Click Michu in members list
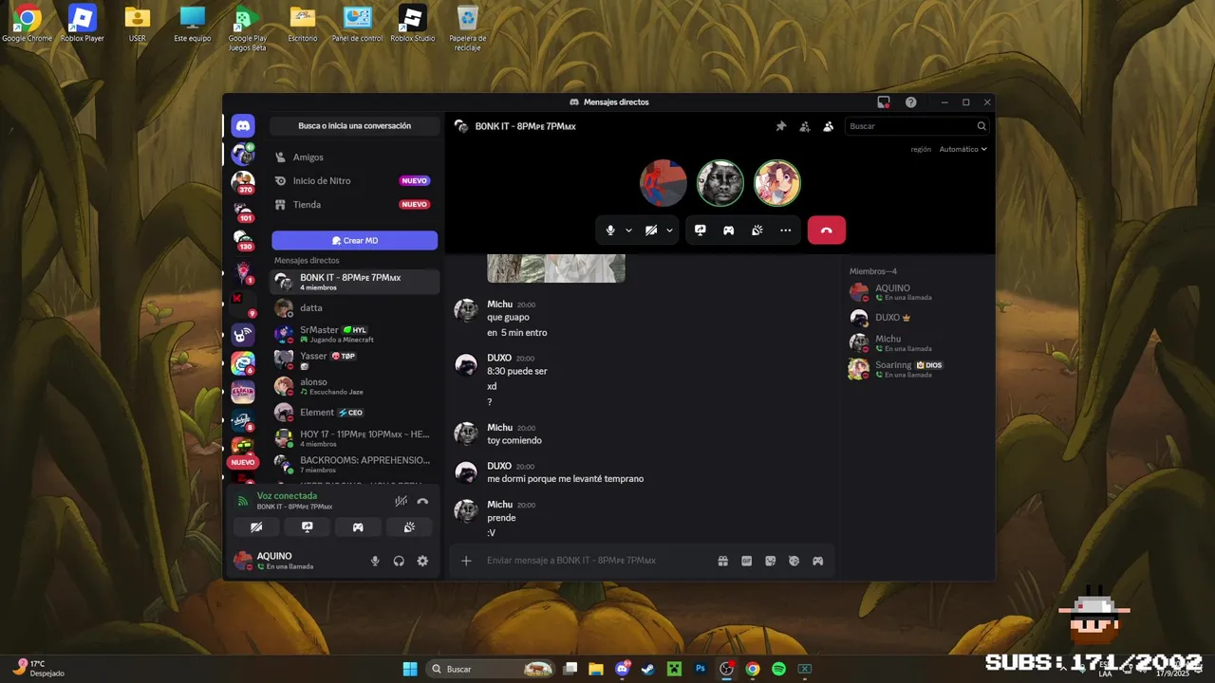The image size is (1215, 683). 916,343
